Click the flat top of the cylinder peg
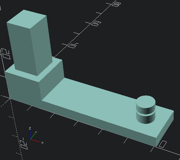The width and height of the screenshot is (180, 160). 146,101
